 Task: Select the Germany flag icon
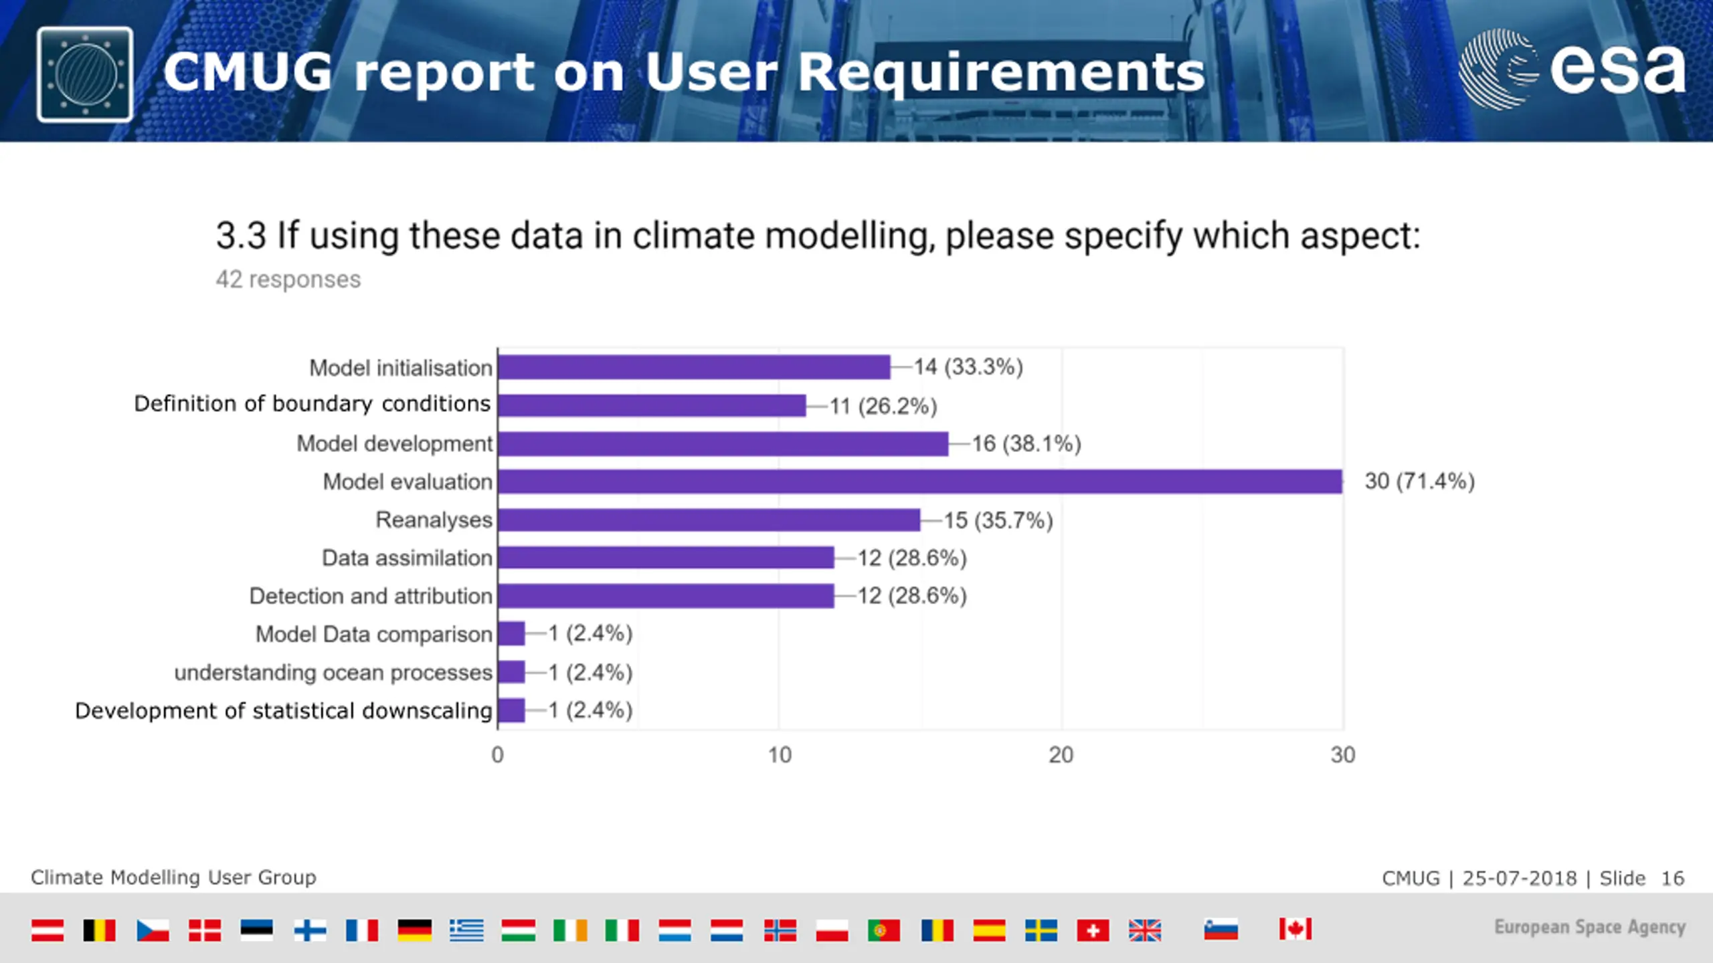point(414,930)
